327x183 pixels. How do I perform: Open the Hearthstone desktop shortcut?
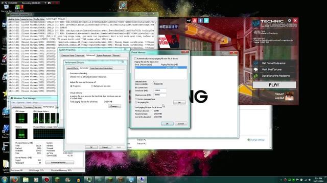(x=123, y=6)
